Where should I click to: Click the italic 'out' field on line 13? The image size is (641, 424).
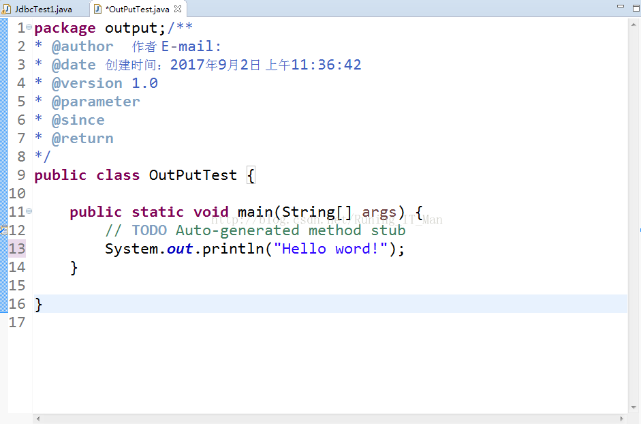point(180,249)
